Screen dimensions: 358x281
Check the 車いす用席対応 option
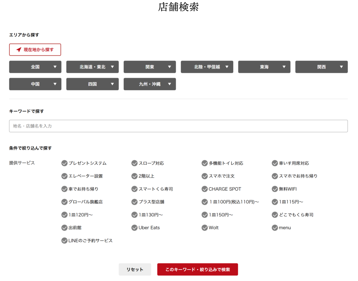275,163
